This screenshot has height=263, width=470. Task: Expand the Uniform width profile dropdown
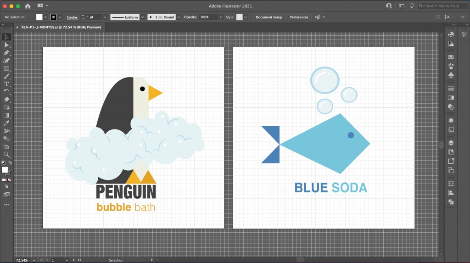[x=143, y=17]
